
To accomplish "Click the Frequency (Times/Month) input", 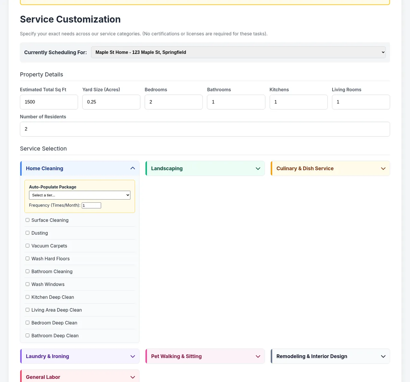I will [x=91, y=205].
